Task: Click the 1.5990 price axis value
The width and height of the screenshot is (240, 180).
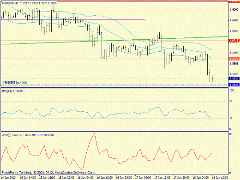Action: click(234, 53)
